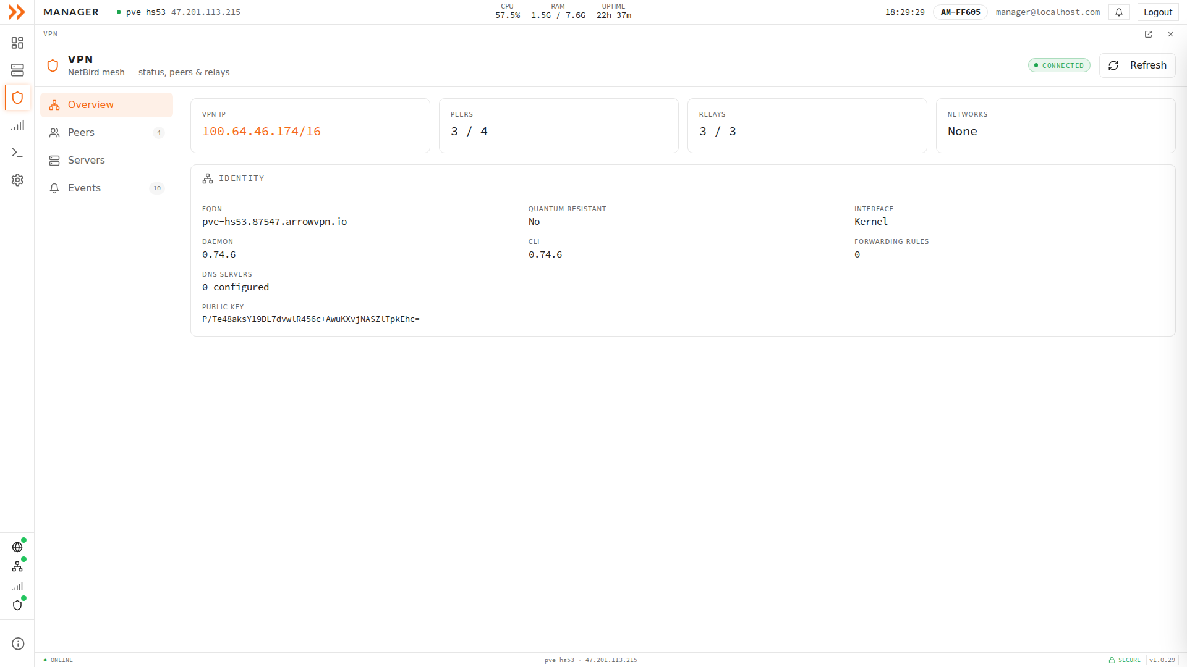Click the RAM 1.5G / 7.6G indicator
1187x667 pixels.
click(x=558, y=11)
